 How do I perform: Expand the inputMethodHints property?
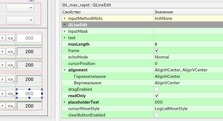pos(65,18)
